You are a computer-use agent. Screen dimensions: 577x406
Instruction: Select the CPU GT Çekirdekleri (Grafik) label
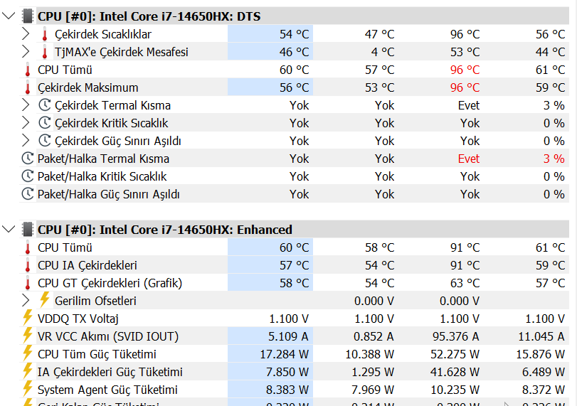tap(110, 283)
